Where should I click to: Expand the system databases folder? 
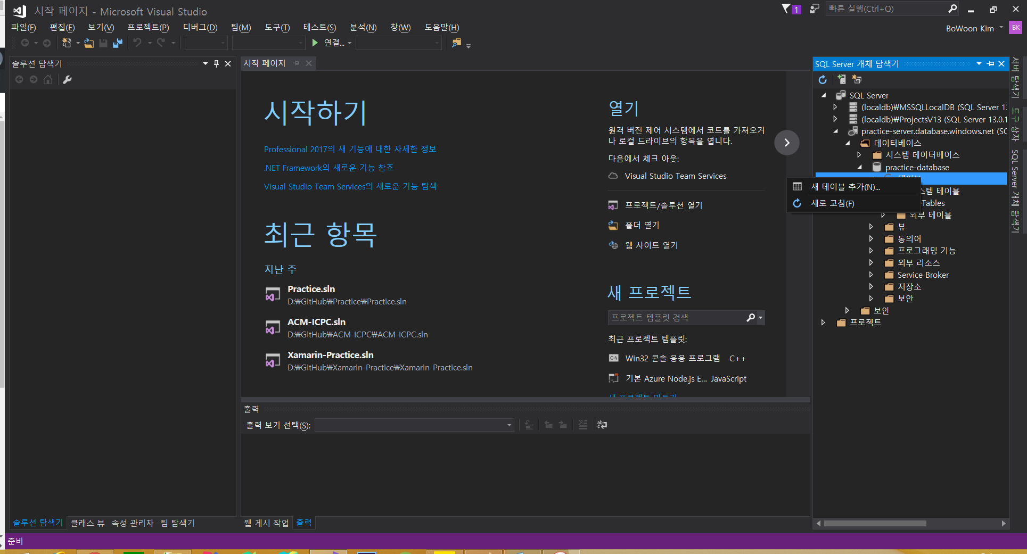pos(859,155)
